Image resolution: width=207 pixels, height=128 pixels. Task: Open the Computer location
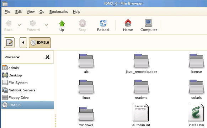[x=149, y=26]
